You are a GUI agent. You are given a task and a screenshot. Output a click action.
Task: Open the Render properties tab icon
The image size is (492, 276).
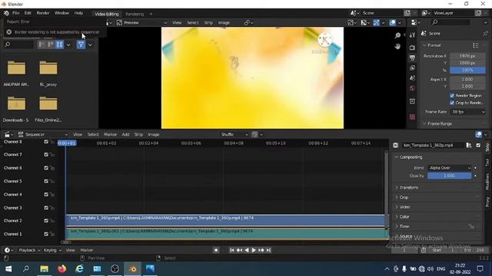pos(412,48)
